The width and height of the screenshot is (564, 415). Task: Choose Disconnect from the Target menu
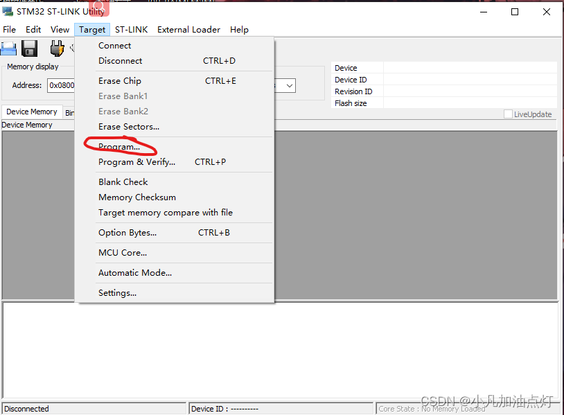pyautogui.click(x=175, y=61)
